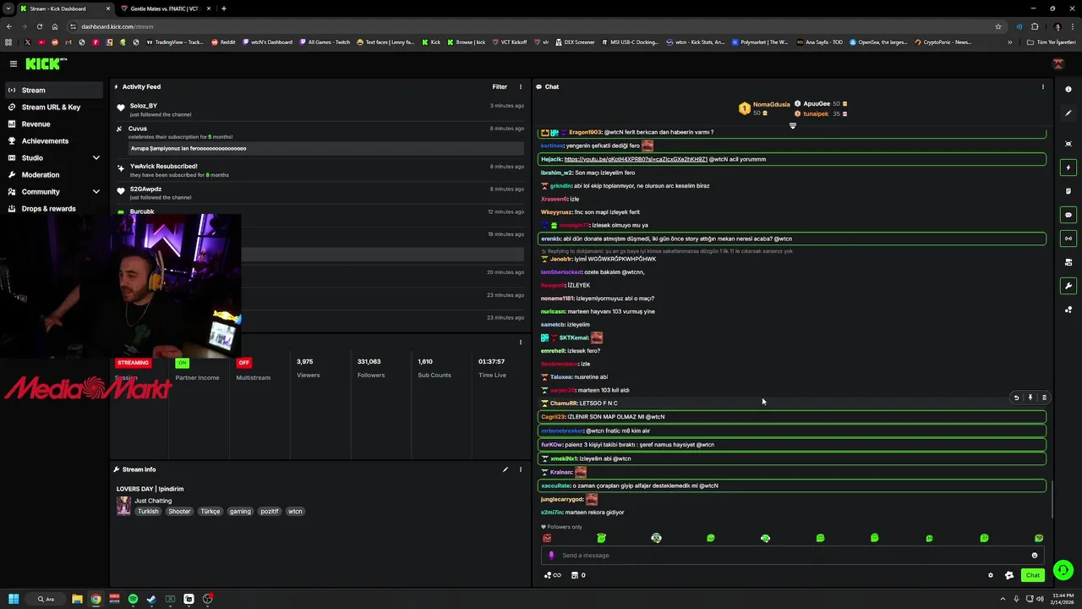This screenshot has width=1082, height=609.
Task: Open Stream info three-dot menu
Action: click(521, 469)
